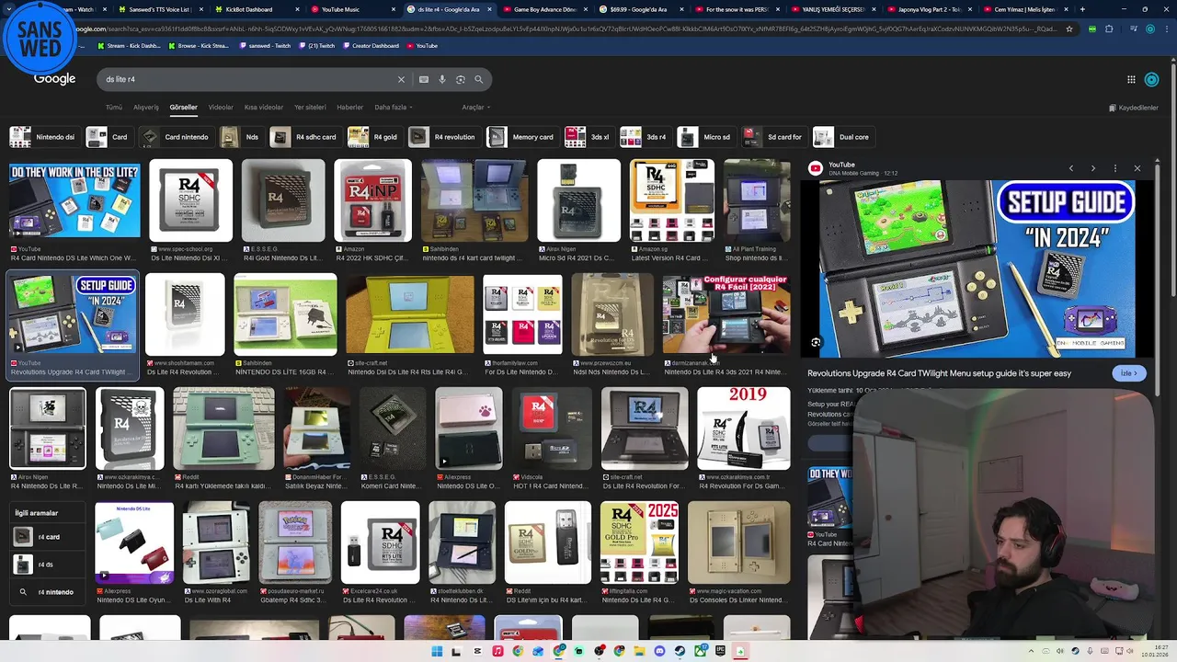Switch to the Haberler search tab

[x=350, y=108]
